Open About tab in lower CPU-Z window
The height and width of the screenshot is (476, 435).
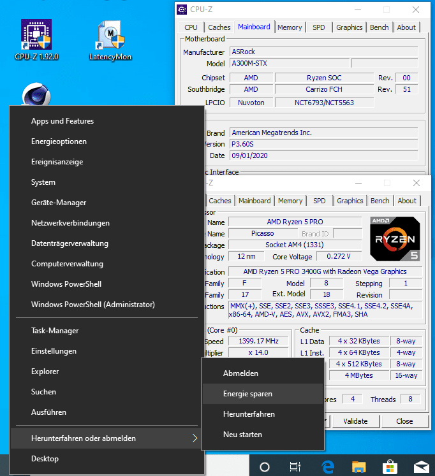point(407,201)
